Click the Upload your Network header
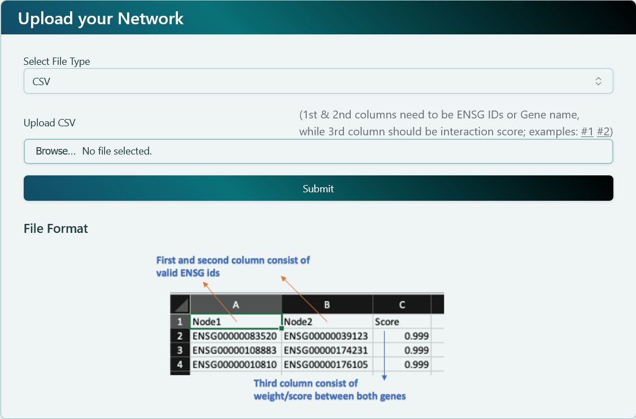Screen dimensions: 636x419 pos(101,18)
